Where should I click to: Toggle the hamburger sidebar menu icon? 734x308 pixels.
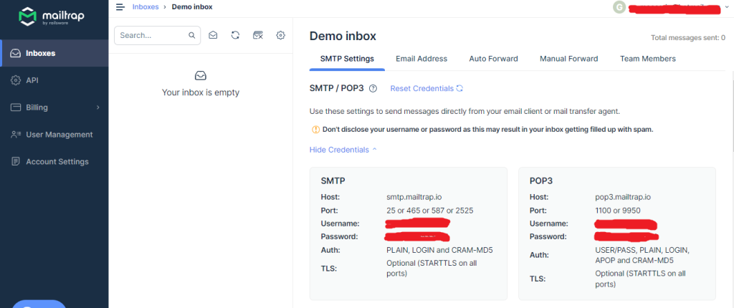120,7
